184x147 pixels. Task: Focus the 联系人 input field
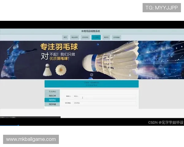pos(104,96)
